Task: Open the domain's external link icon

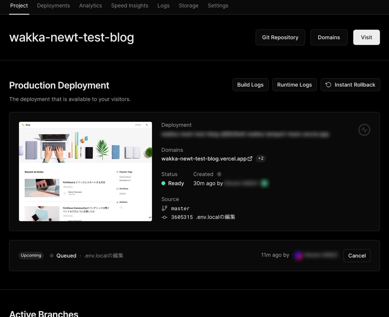Action: [x=250, y=159]
